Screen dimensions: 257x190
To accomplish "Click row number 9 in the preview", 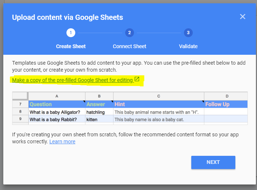I will (x=20, y=119).
